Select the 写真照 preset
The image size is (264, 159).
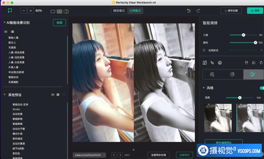coord(12,48)
